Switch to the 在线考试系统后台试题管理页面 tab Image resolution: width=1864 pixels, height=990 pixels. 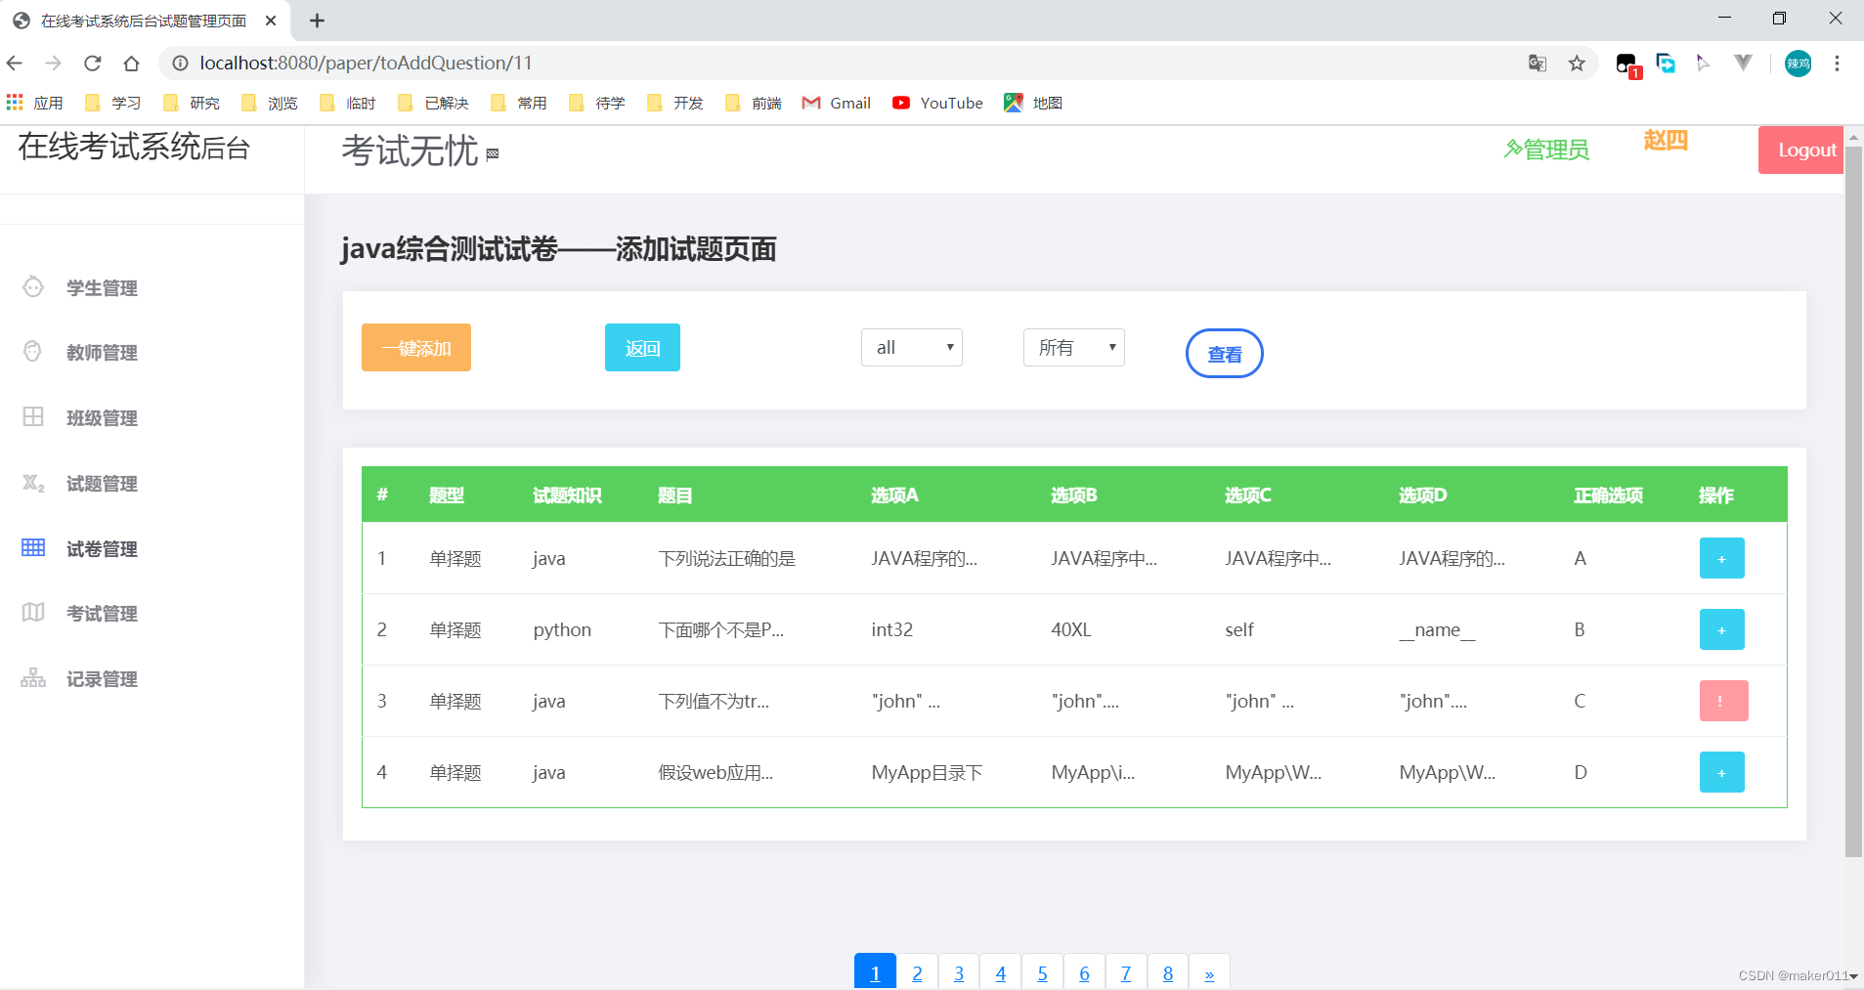pyautogui.click(x=142, y=20)
